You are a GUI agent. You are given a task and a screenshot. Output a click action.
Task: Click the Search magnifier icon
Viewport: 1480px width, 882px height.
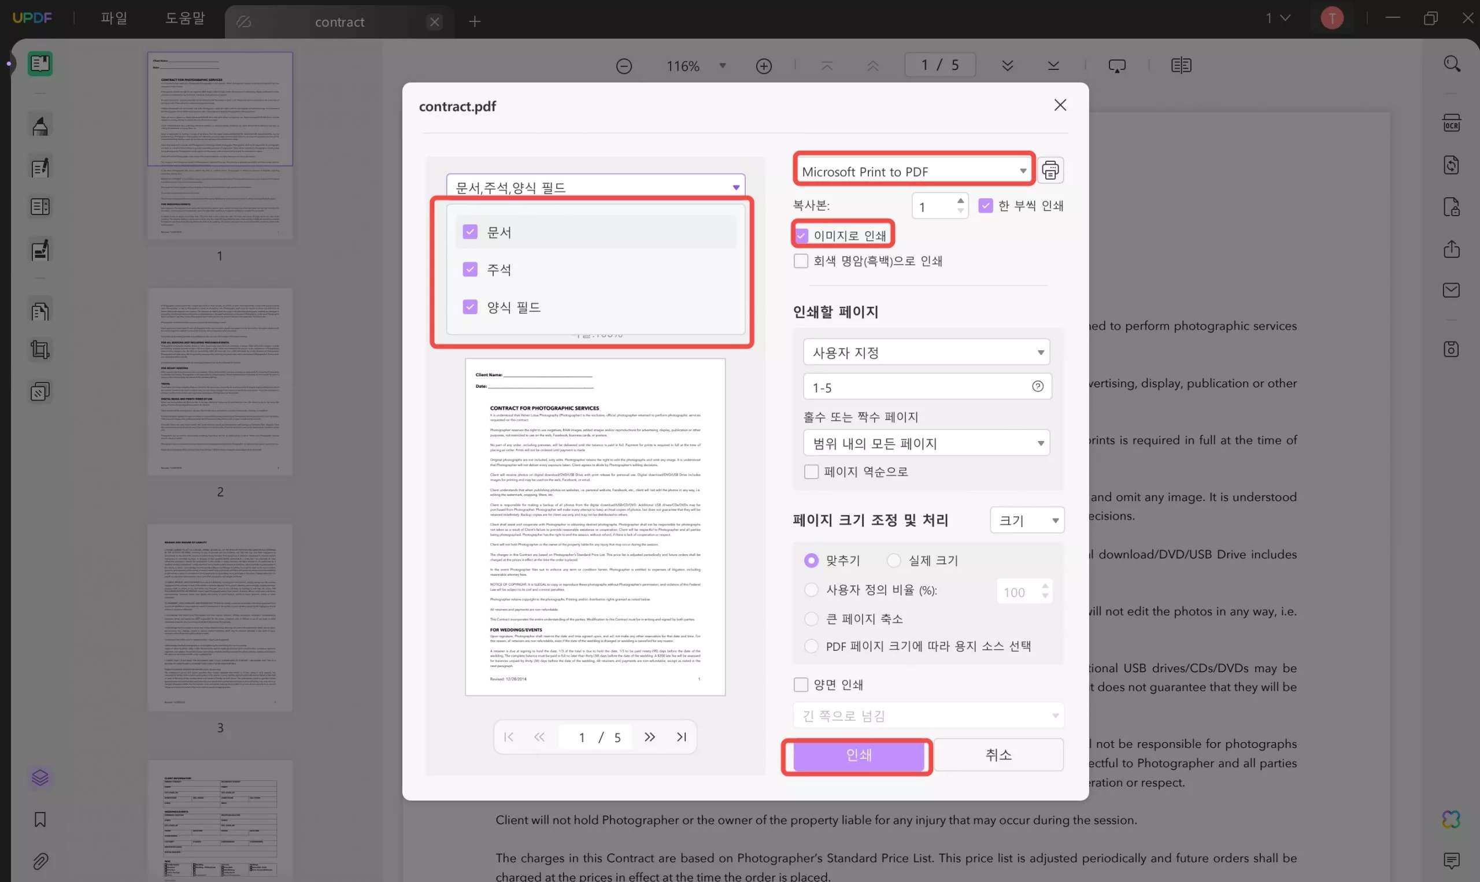1452,64
